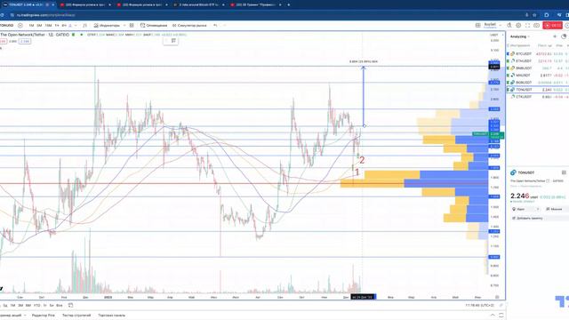569x320 pixels.
Task: Select the Все (All) range at bottom
Action: [x=60, y=306]
